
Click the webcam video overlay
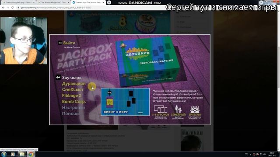coord(24,41)
